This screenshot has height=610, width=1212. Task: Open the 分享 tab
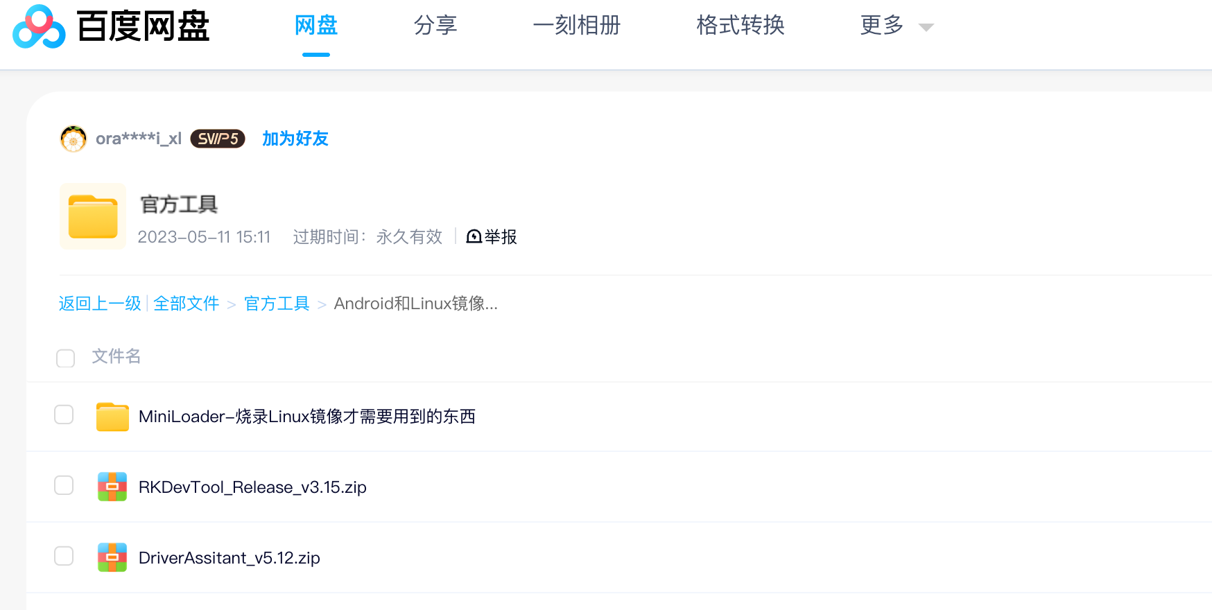(435, 26)
